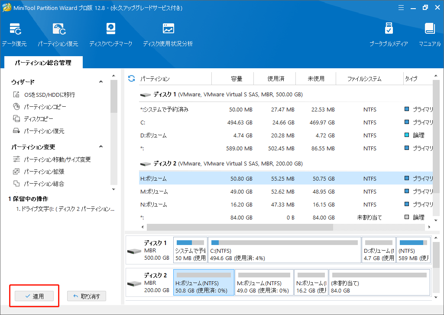Viewport: 444px width, 315px height.
Task: Start ディスクコピー wizard
Action: click(x=33, y=119)
